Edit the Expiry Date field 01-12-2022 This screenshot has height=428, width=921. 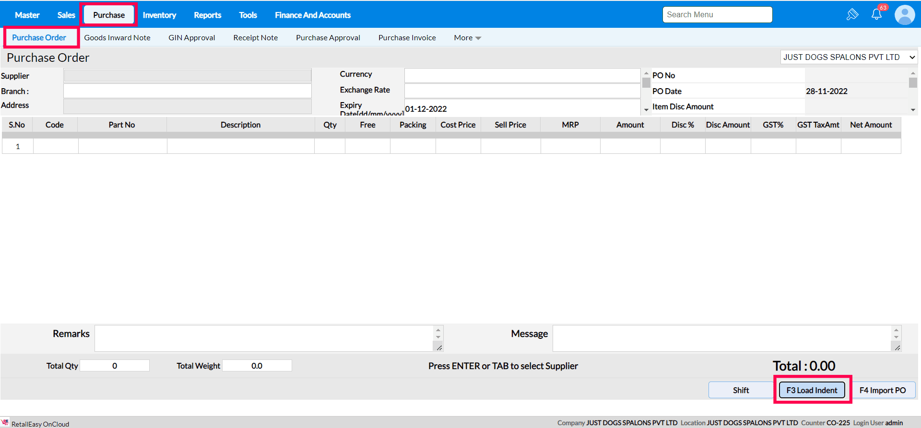522,108
